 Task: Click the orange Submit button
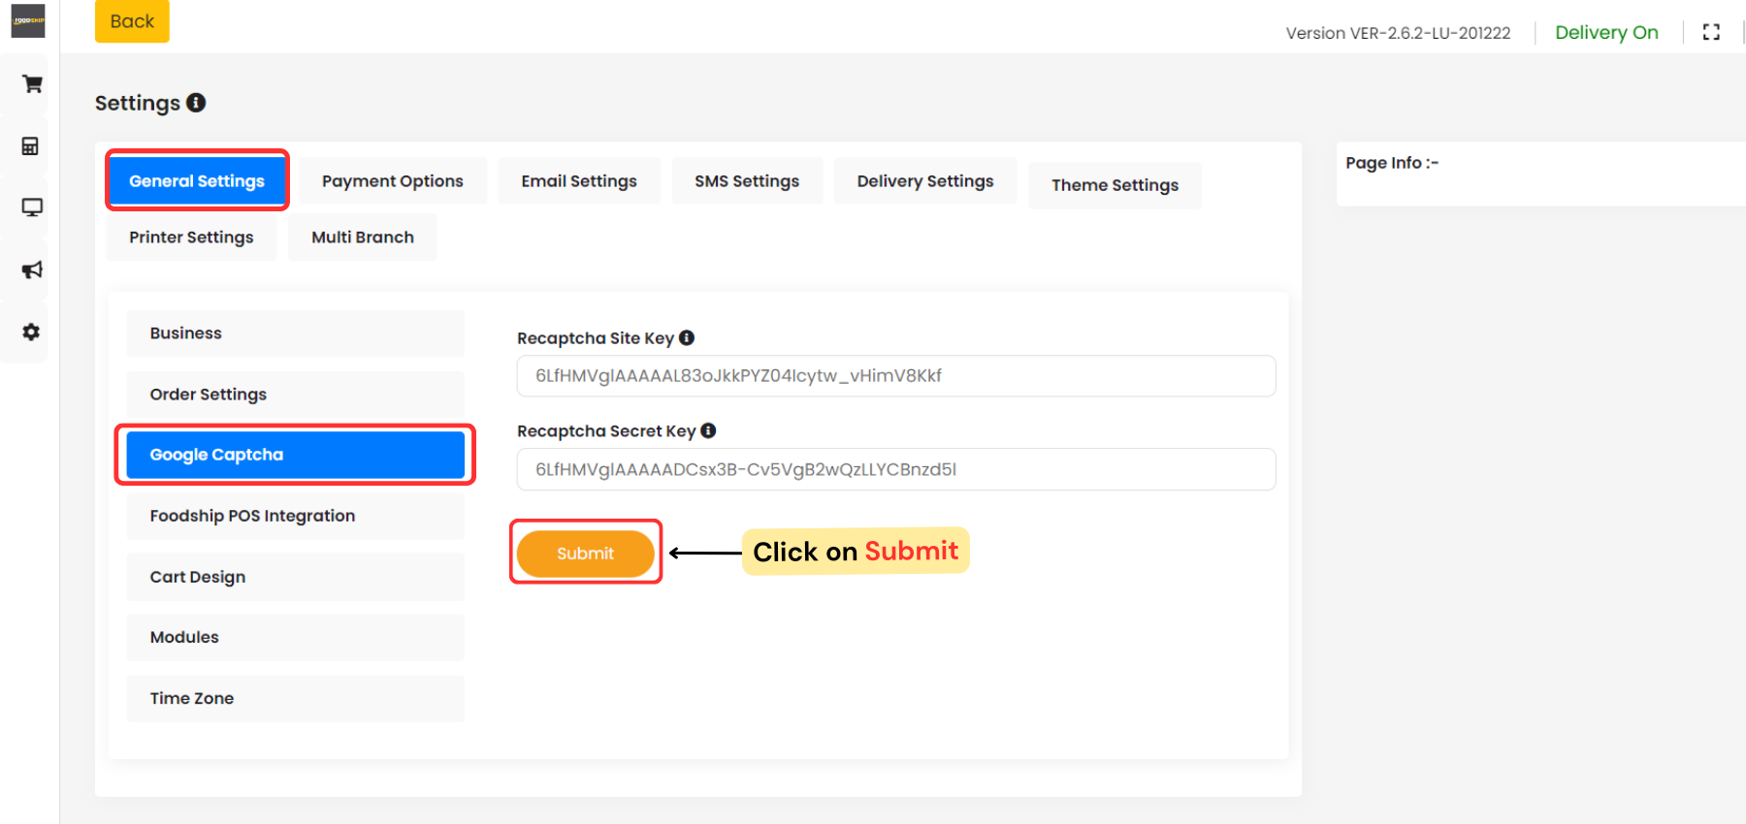tap(586, 554)
